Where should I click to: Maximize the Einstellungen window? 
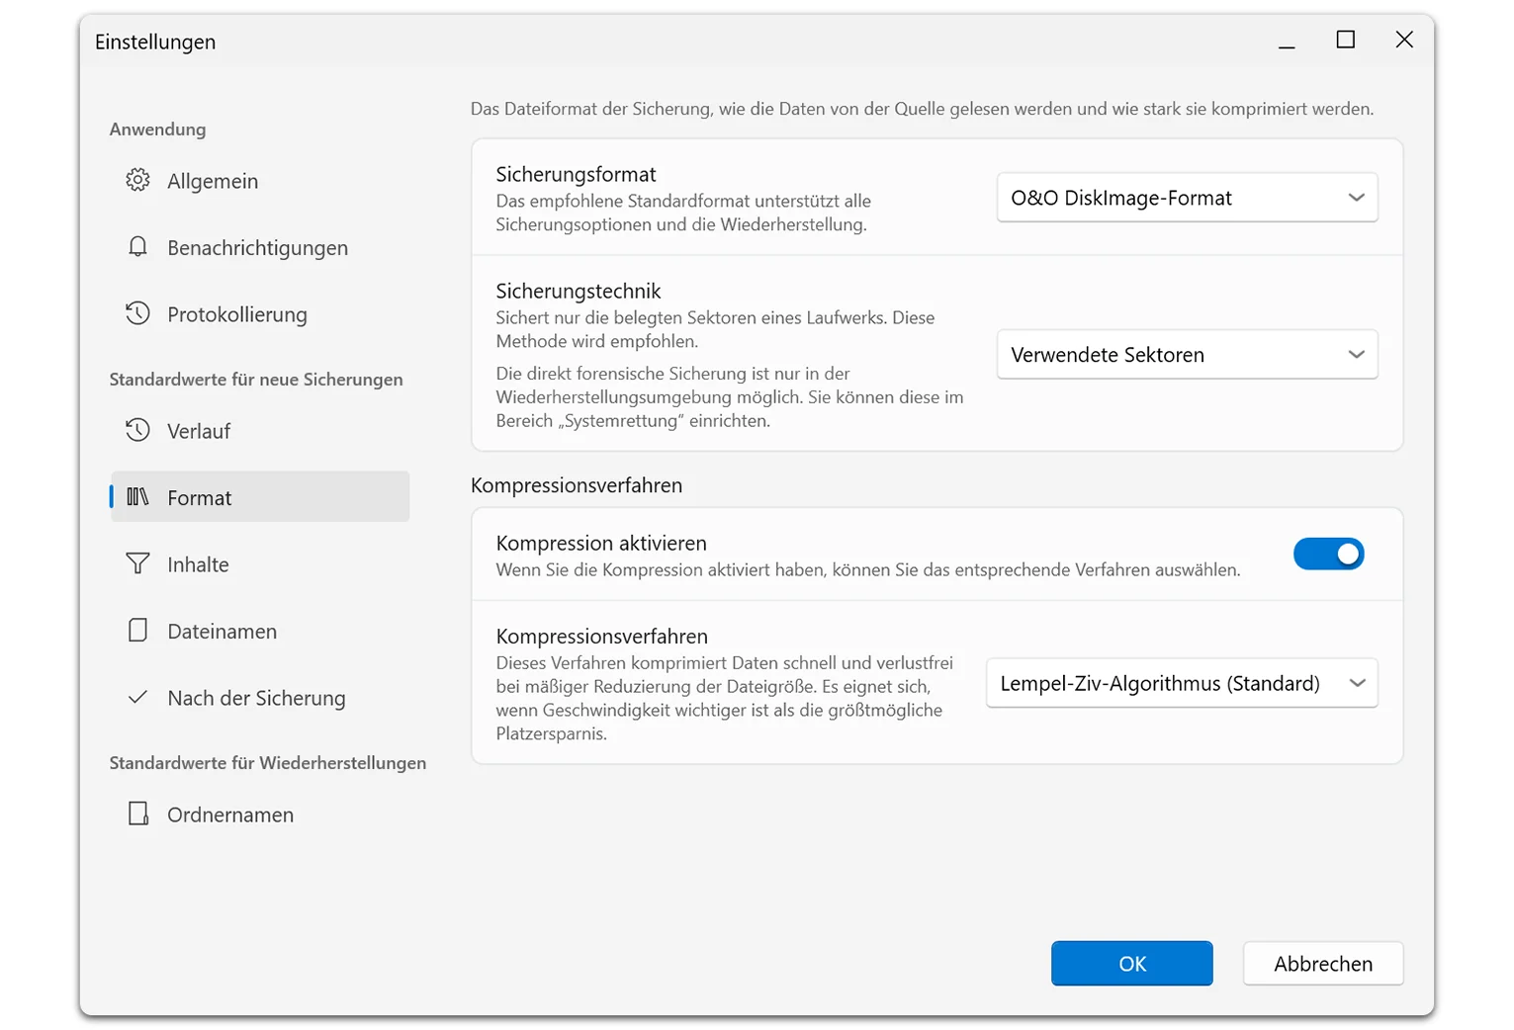pyautogui.click(x=1346, y=40)
